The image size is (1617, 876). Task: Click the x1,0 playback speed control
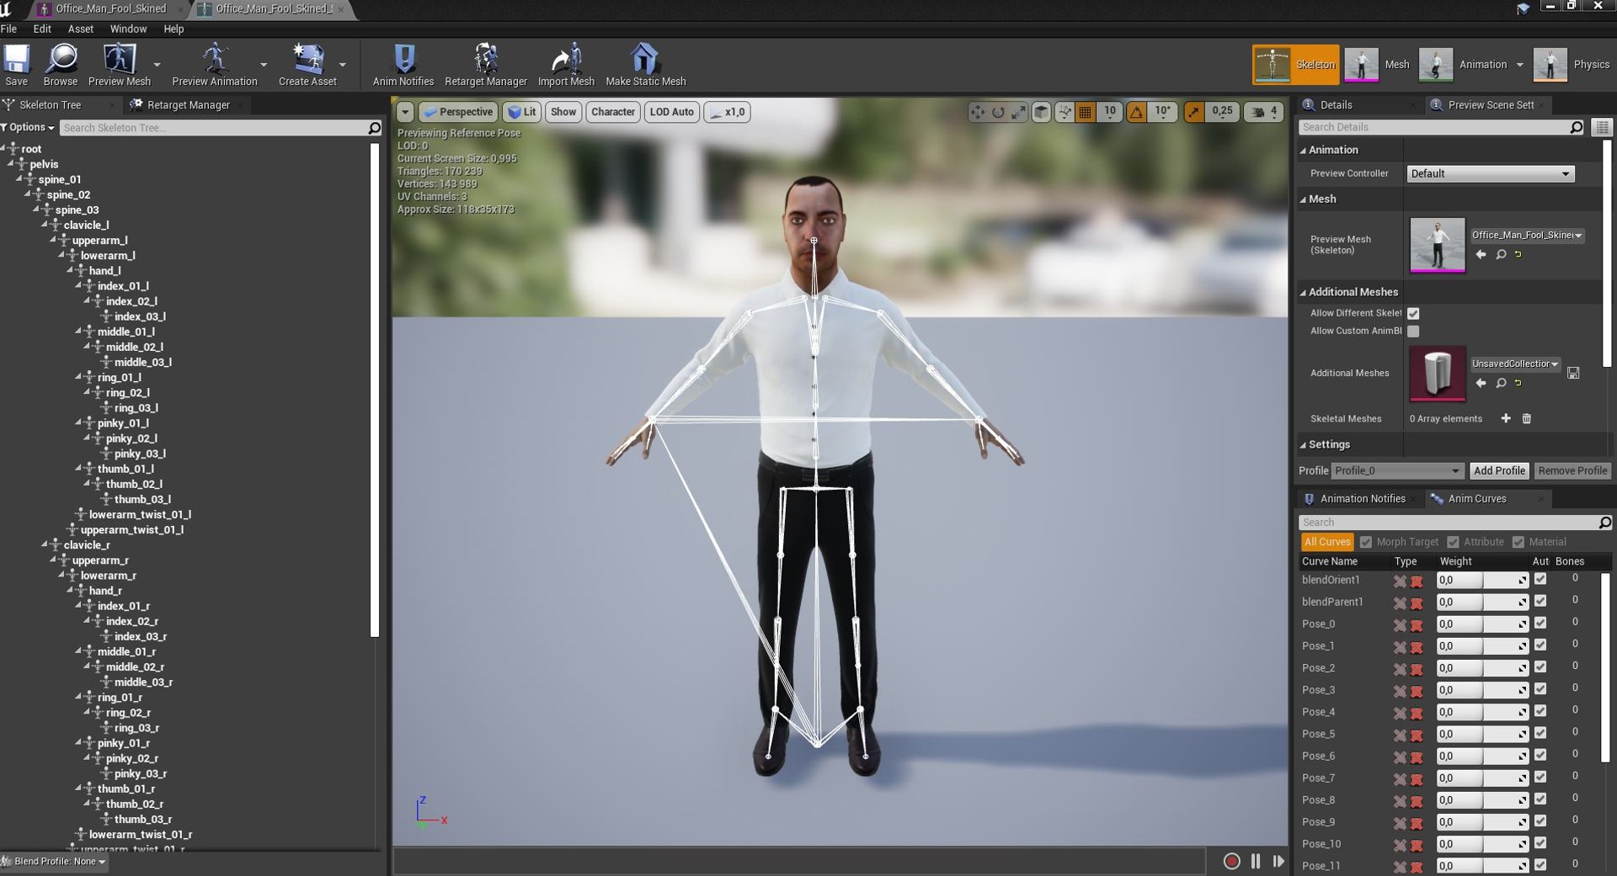point(727,112)
